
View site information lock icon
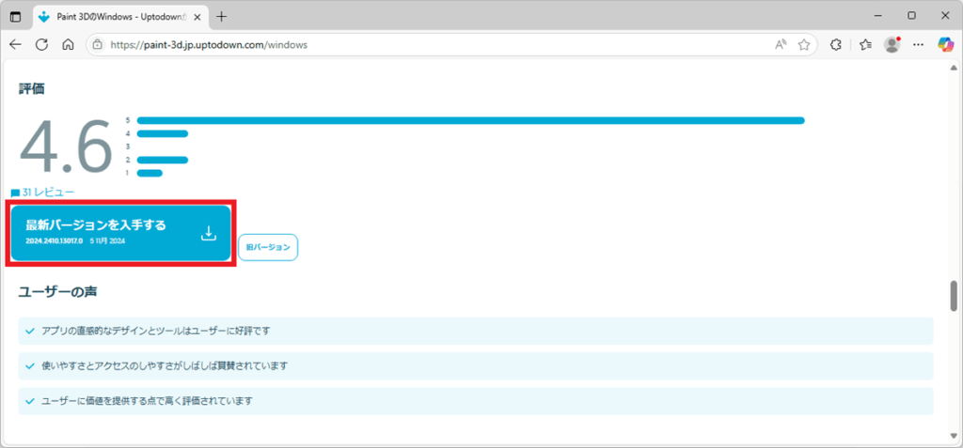coord(97,45)
